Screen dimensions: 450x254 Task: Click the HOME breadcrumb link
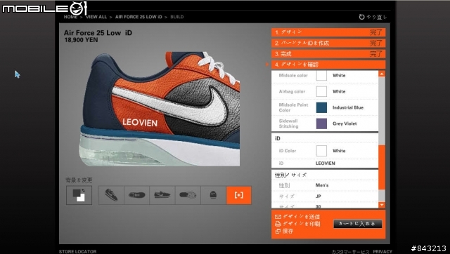(x=70, y=17)
